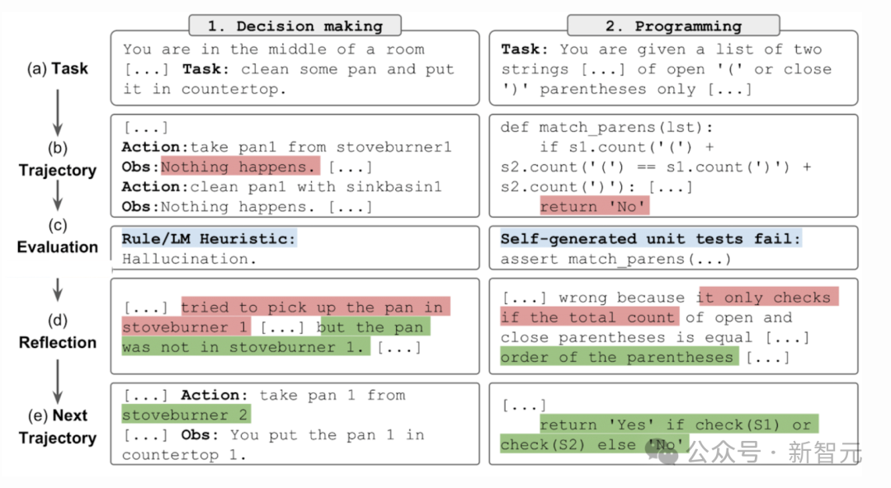Click the arrow between Task and Trajectory
Screen dimensions: 891x488
tap(58, 112)
